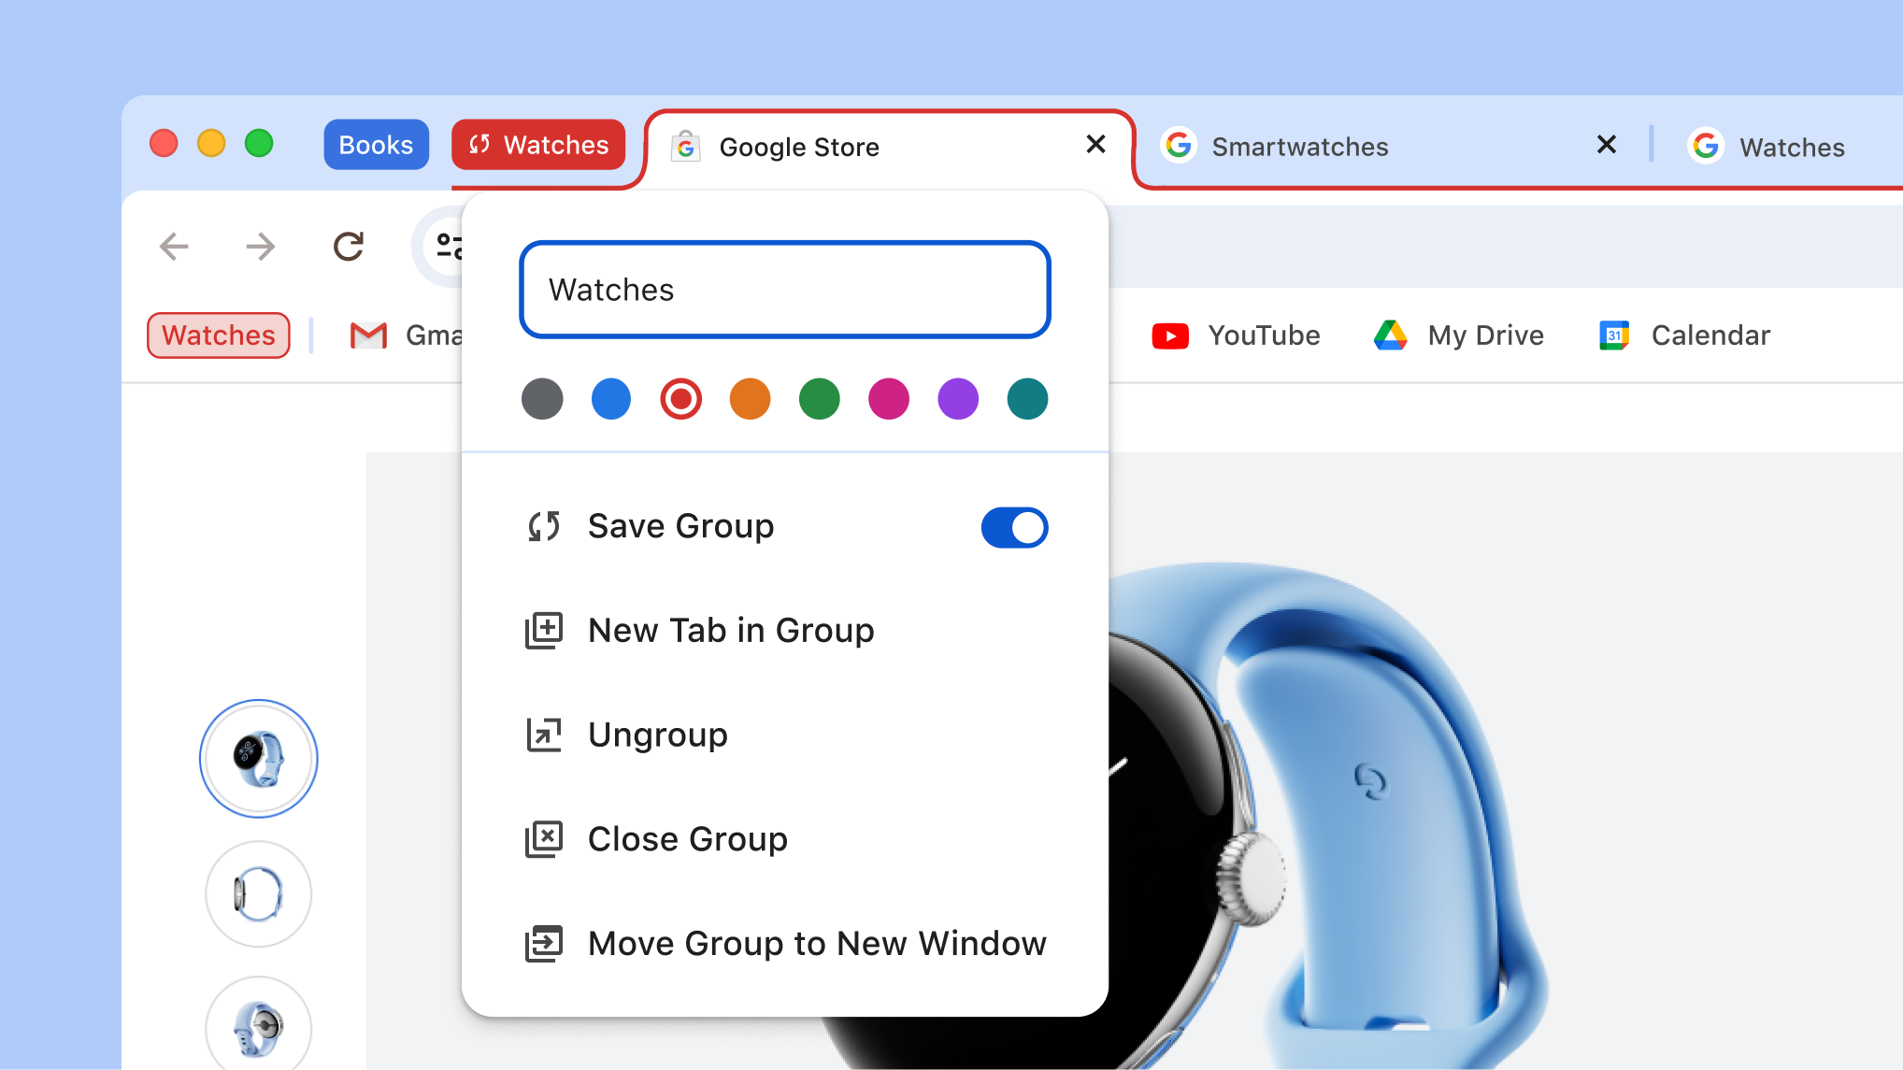The height and width of the screenshot is (1070, 1903).
Task: Switch to the rightmost Watches tab
Action: pos(1791,146)
